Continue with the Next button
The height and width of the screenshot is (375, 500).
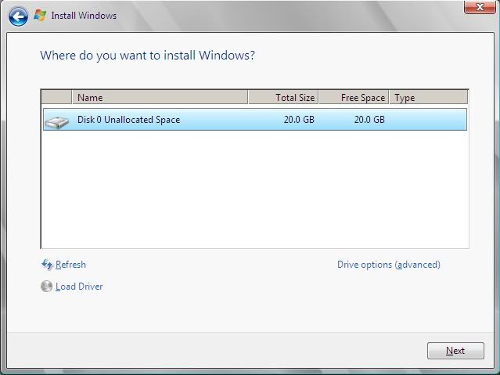(455, 351)
